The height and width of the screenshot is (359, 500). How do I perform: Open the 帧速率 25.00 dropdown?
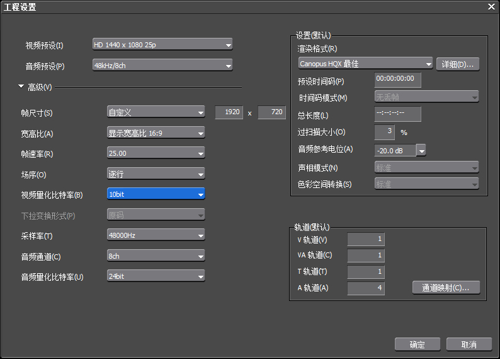click(156, 153)
